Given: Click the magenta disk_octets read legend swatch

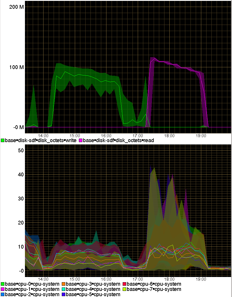Looking at the screenshot, I should point(80,140).
